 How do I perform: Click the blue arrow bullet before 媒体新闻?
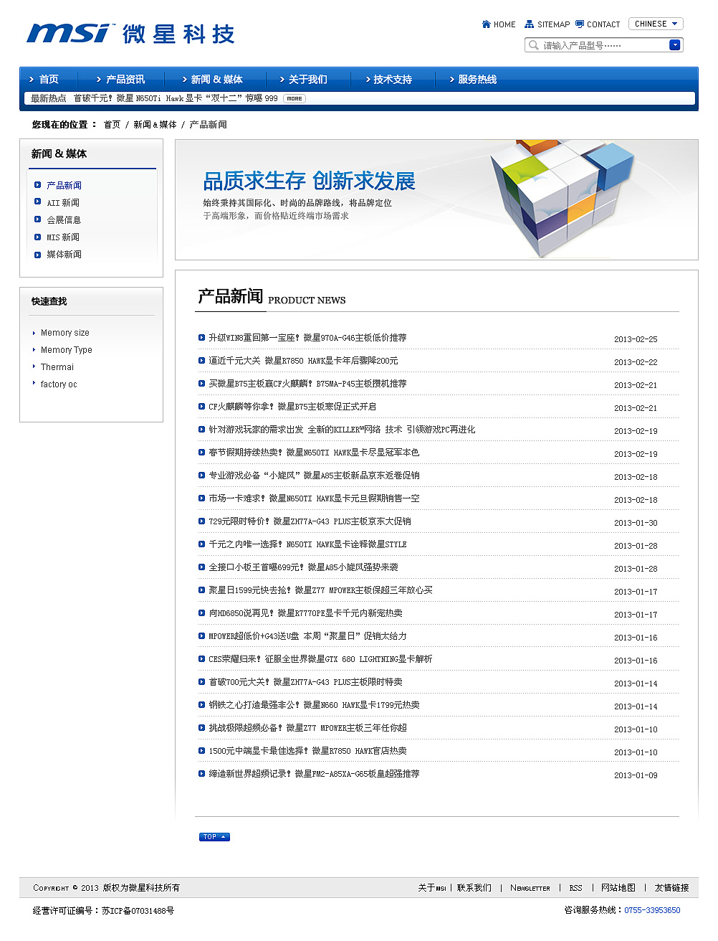click(37, 254)
